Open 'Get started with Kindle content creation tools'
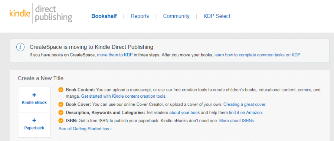 point(124,96)
